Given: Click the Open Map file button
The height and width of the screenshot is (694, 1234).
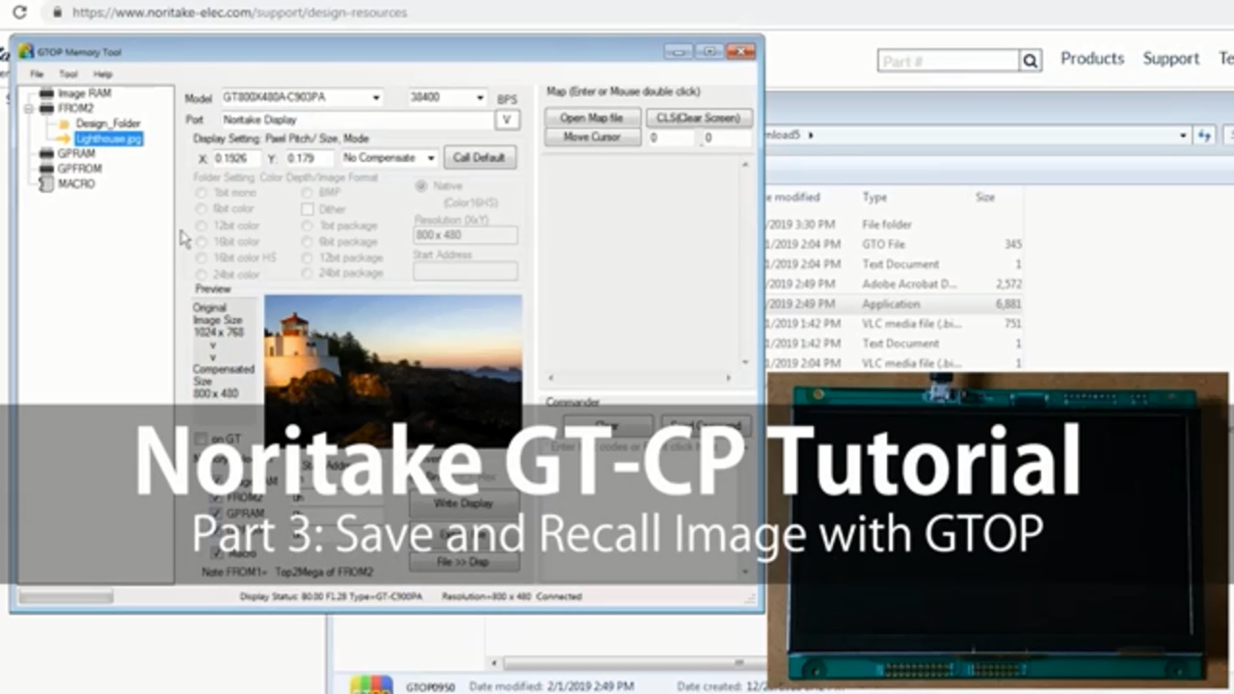Looking at the screenshot, I should [x=591, y=118].
